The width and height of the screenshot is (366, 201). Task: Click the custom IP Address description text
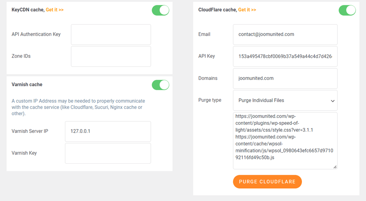(78, 107)
